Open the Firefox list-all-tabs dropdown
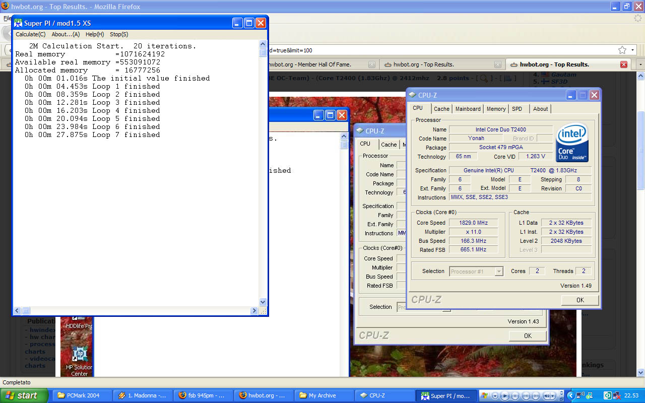645x403 pixels. (x=640, y=64)
